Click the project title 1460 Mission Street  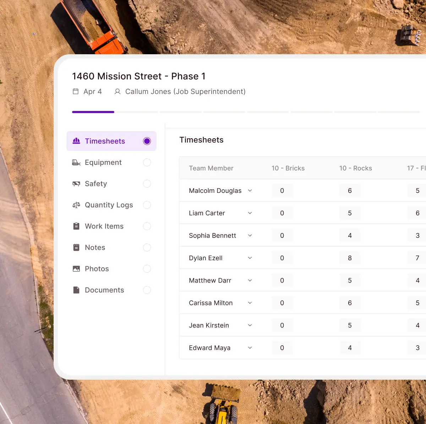click(x=139, y=76)
